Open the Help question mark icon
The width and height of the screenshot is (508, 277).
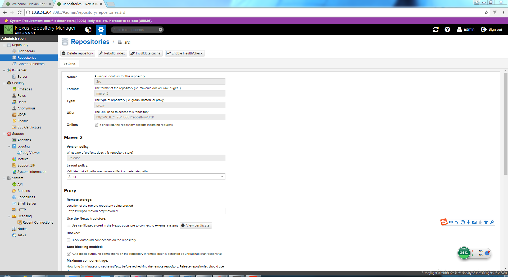coord(447,30)
